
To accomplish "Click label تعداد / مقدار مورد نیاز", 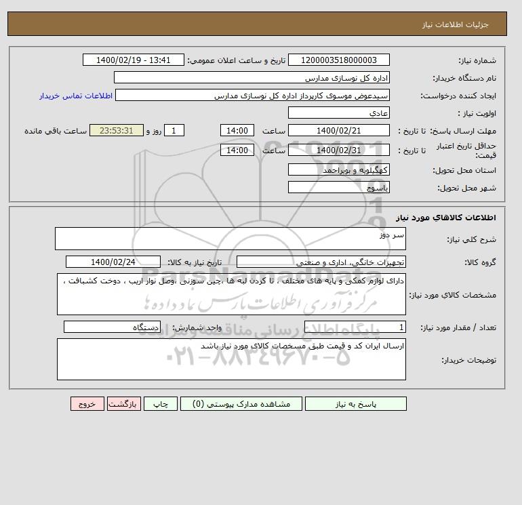I will coord(458,328).
